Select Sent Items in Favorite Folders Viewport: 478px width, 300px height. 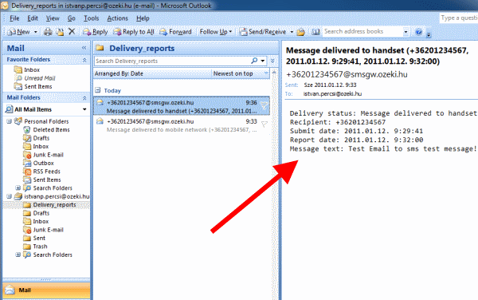38,87
